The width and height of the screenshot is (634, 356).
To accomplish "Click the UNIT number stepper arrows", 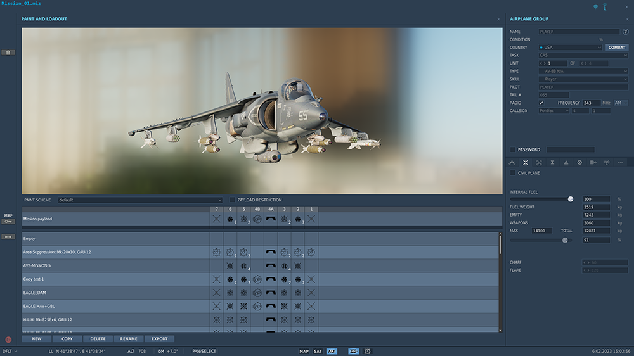I will (543, 63).
